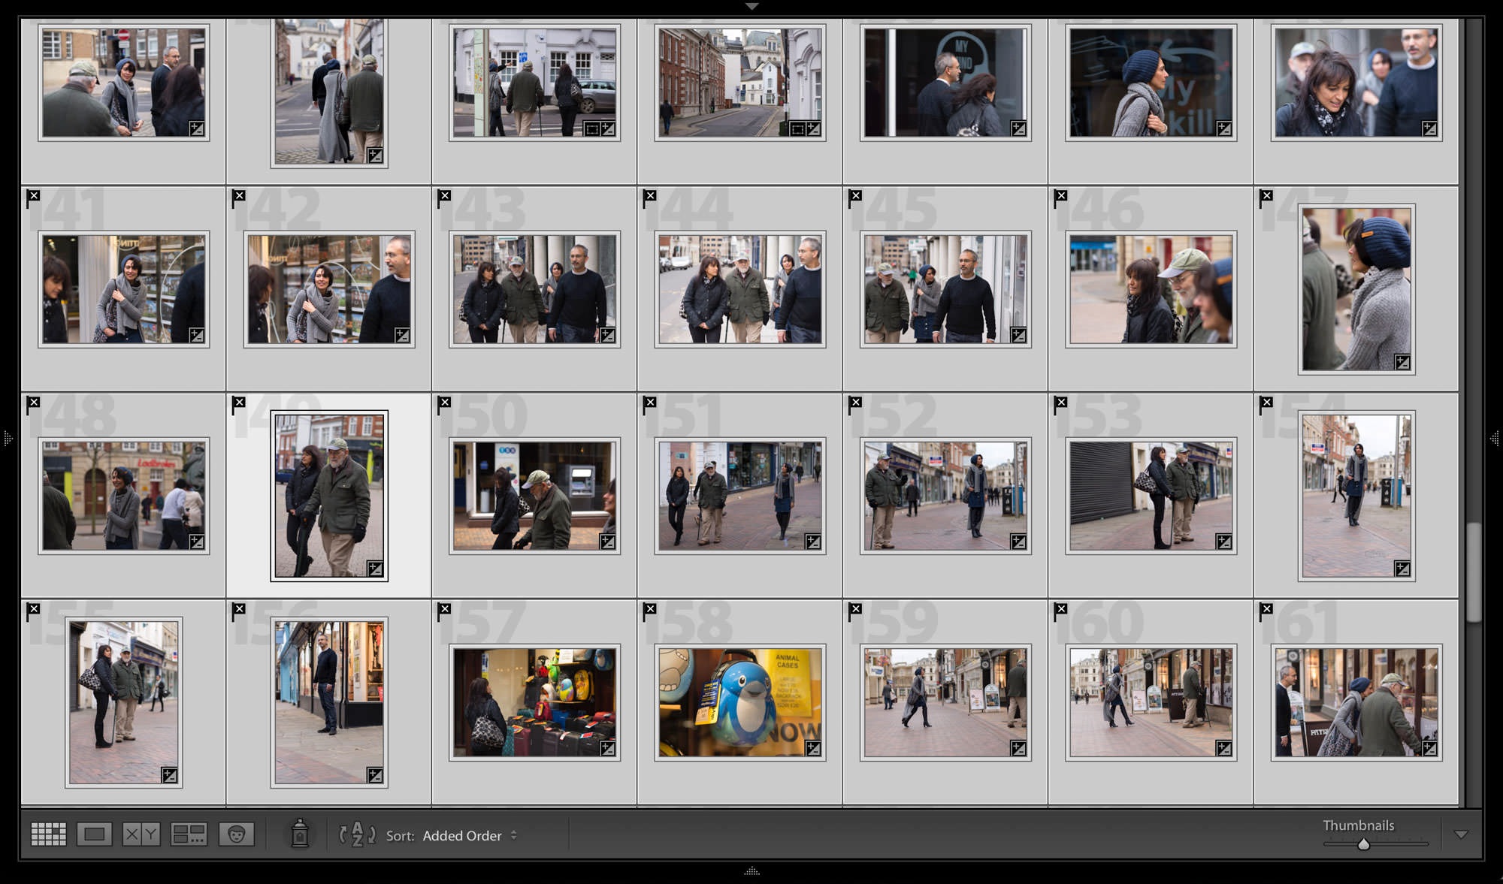1503x884 pixels.
Task: Open People view using the face icon
Action: click(x=237, y=834)
